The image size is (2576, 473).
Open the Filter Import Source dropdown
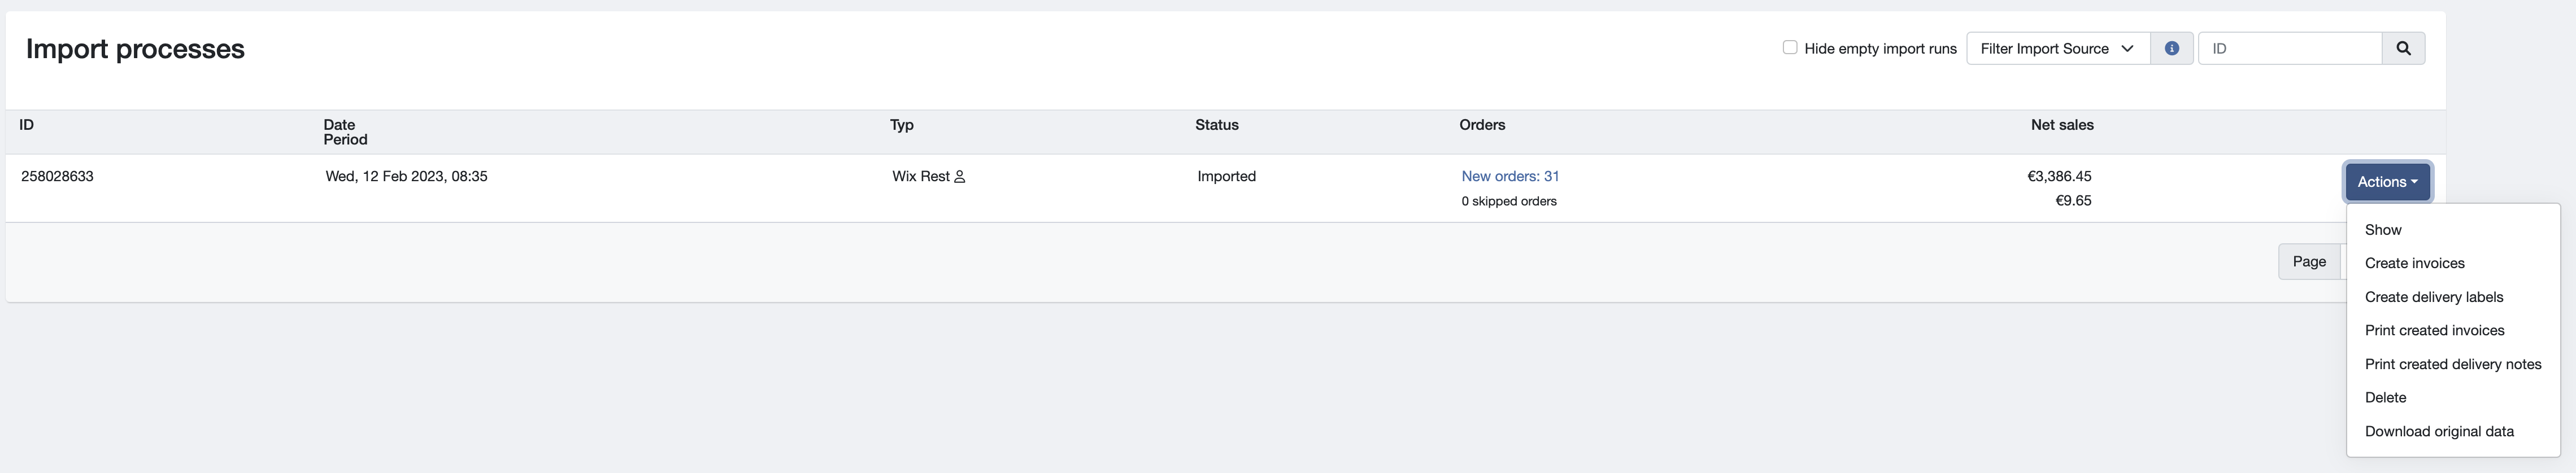coord(2057,48)
